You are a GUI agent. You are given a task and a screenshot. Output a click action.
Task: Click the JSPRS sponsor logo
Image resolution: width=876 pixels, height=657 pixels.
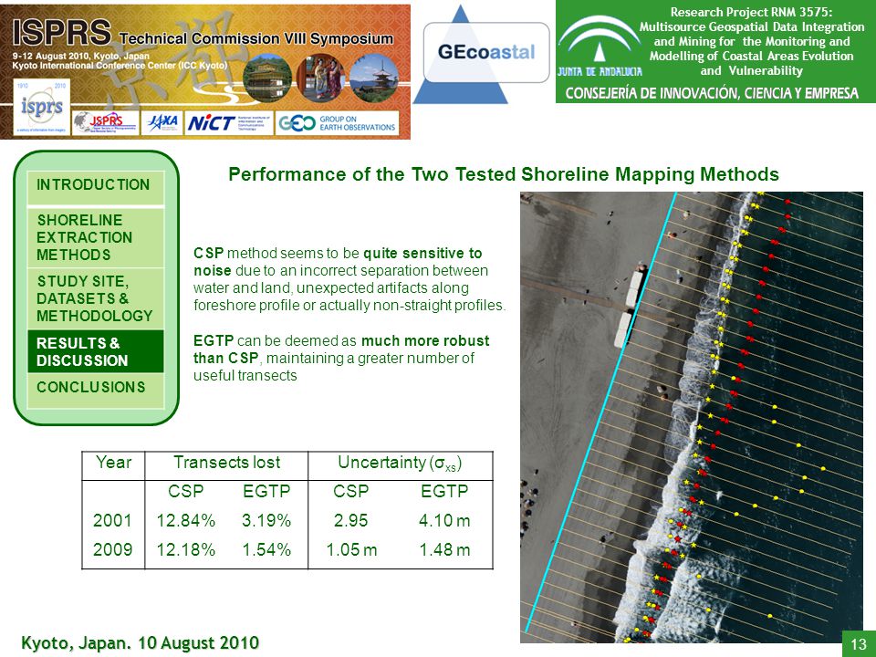(106, 122)
